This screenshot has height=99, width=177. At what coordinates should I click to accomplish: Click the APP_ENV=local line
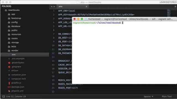click(x=67, y=11)
